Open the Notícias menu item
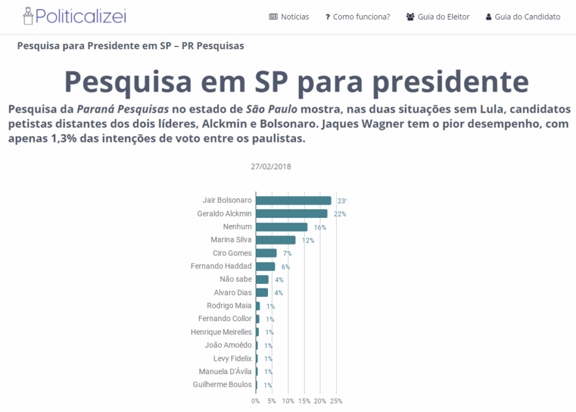The image size is (576, 412). [295, 17]
